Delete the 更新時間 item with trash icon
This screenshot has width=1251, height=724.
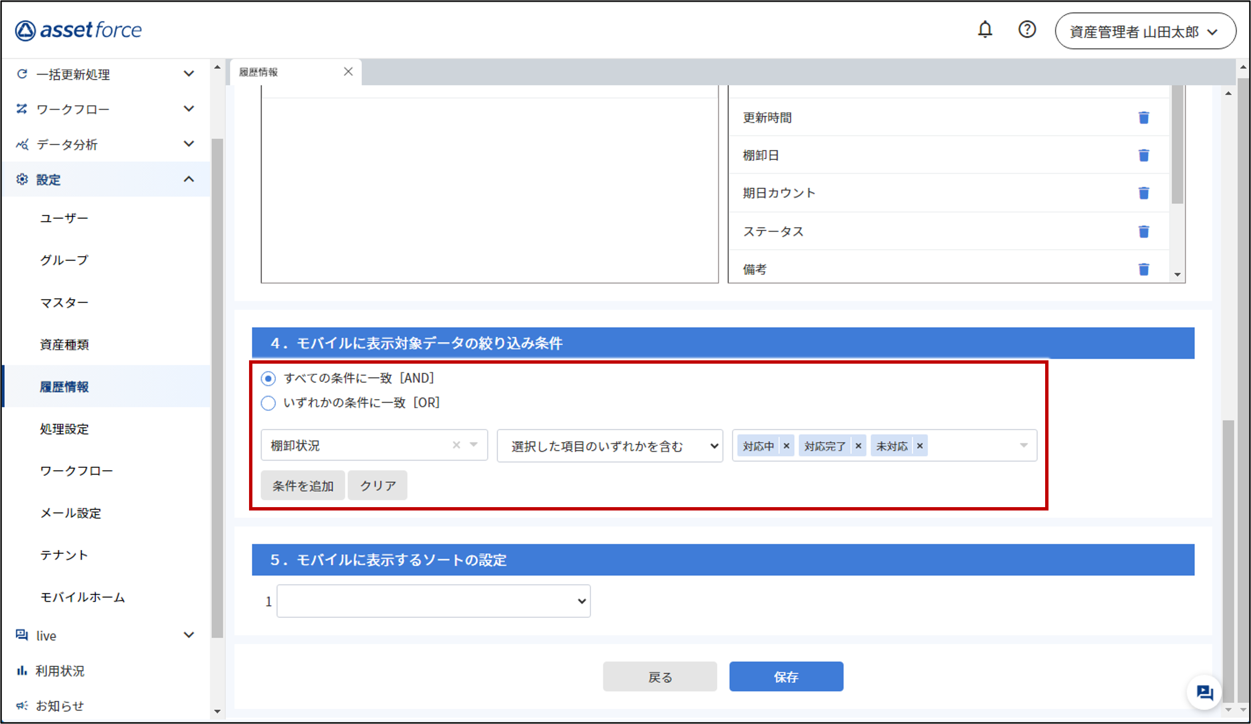(1144, 118)
